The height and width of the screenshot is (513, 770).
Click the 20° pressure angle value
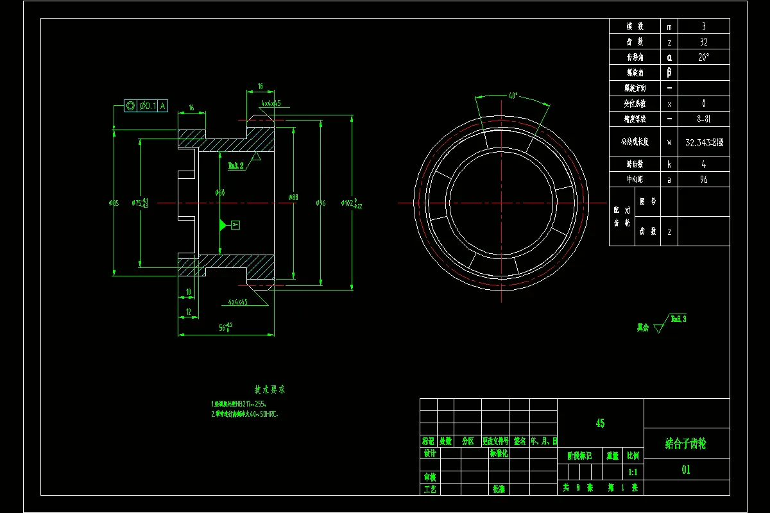[703, 57]
